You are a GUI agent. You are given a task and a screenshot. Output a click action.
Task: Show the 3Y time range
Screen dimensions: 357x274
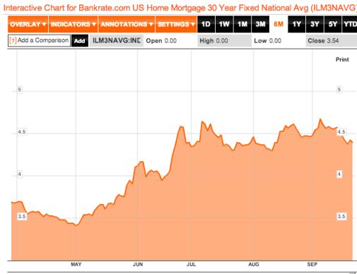pos(315,24)
